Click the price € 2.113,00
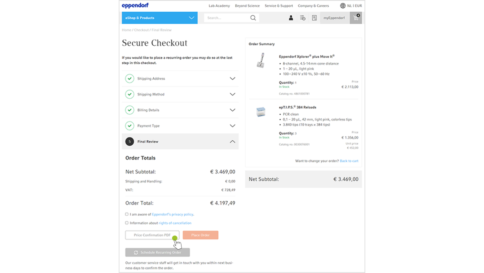This screenshot has width=484, height=273. (350, 87)
